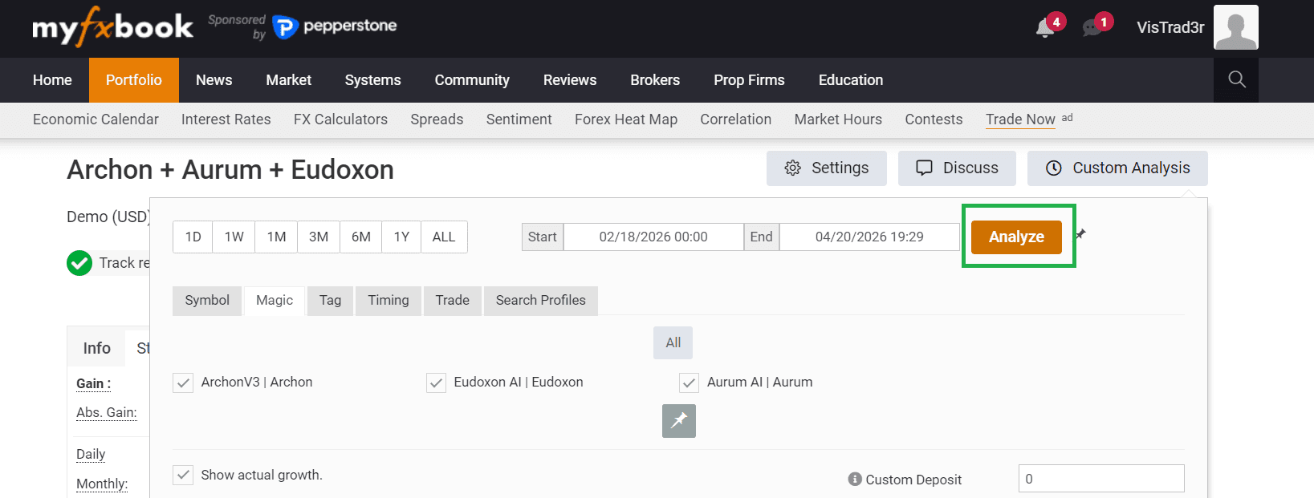Click the orange Analyze button
This screenshot has height=498, width=1314.
pyautogui.click(x=1016, y=237)
